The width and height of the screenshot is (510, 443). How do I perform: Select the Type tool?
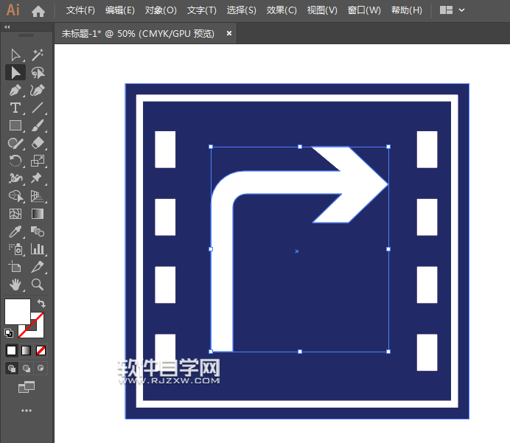click(x=15, y=108)
